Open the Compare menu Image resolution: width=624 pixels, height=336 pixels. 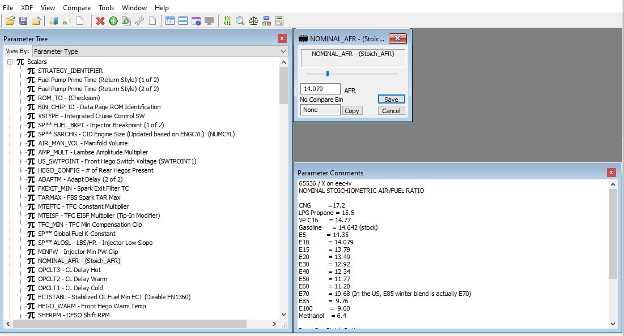[x=77, y=7]
